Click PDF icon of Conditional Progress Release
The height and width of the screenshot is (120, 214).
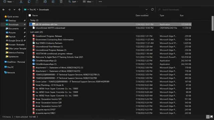[33, 36]
